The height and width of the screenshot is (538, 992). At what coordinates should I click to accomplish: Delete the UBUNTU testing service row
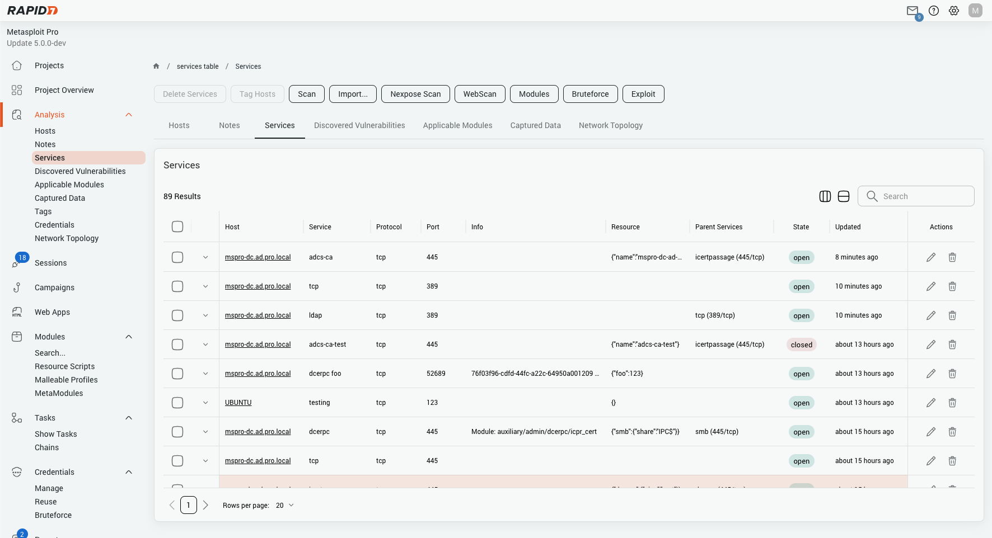[x=952, y=403]
